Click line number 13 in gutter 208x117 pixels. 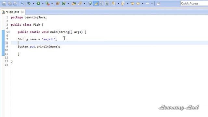tap(6, 61)
